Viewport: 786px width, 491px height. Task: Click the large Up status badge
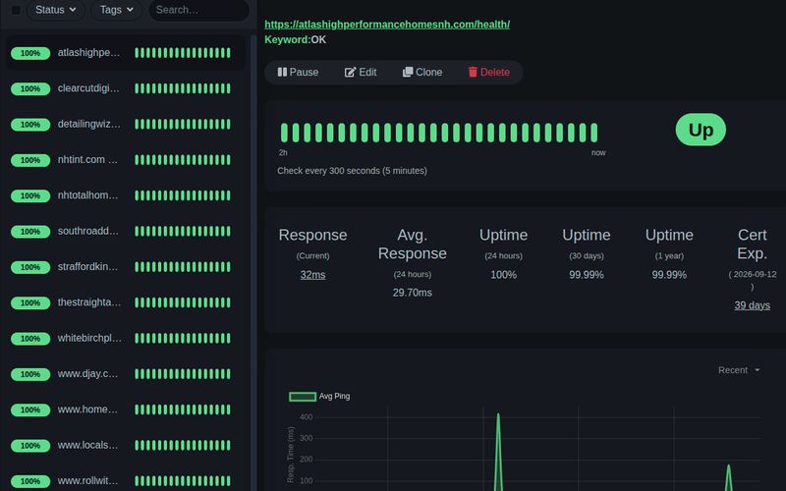[x=701, y=130]
